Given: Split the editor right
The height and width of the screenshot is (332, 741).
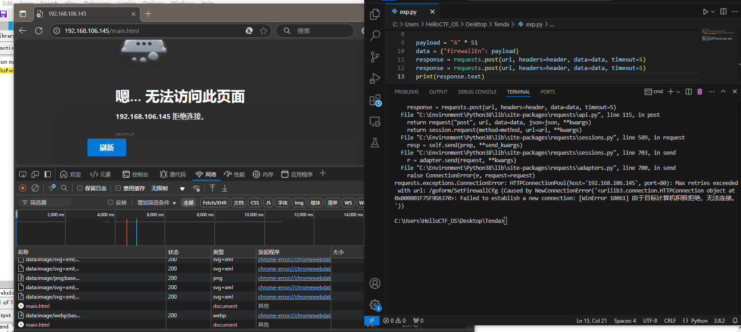Looking at the screenshot, I should pos(723,12).
